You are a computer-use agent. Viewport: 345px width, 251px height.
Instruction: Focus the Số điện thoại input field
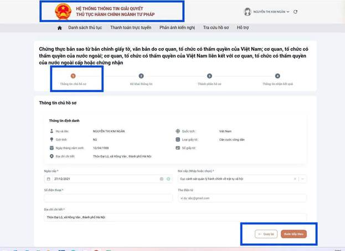[x=108, y=198]
